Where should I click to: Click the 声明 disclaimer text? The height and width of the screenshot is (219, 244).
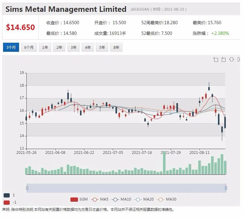pyautogui.click(x=88, y=210)
